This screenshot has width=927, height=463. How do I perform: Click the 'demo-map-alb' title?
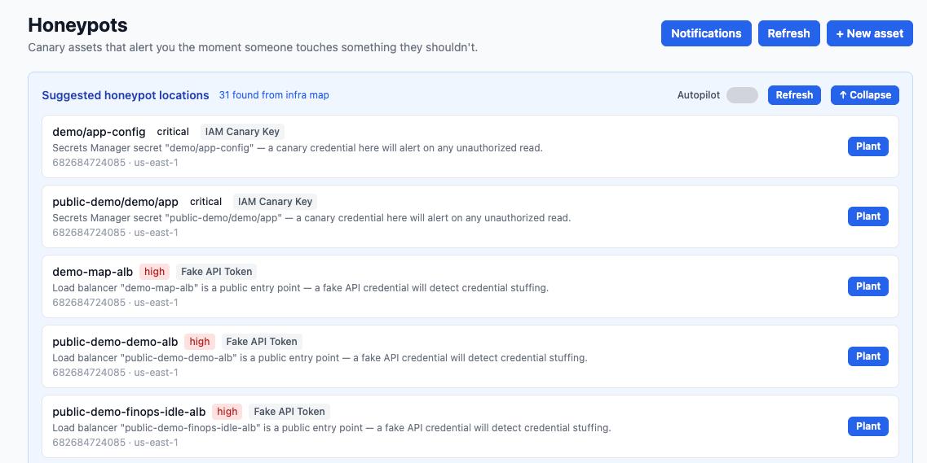[93, 272]
